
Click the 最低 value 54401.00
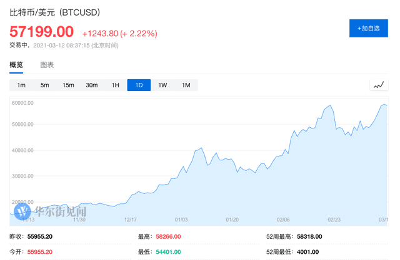pos(168,252)
